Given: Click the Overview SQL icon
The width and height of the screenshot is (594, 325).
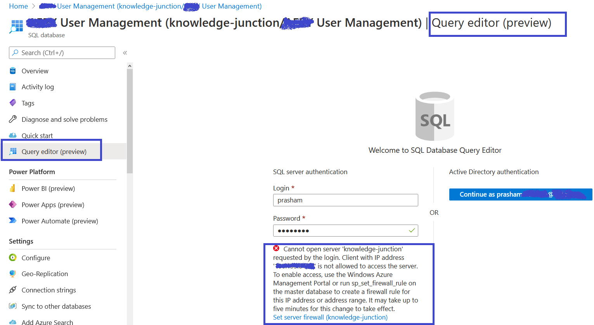Looking at the screenshot, I should click(13, 71).
